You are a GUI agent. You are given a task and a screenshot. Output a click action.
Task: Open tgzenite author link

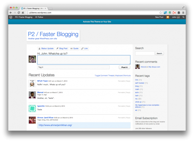pos(41,106)
